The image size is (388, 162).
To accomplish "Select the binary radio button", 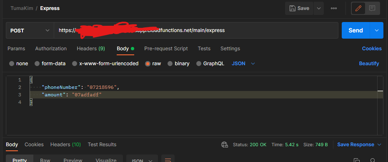I will (x=170, y=64).
